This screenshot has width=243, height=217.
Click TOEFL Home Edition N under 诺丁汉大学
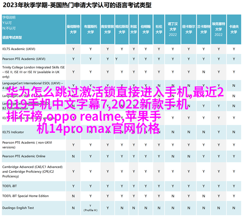coord(173,196)
